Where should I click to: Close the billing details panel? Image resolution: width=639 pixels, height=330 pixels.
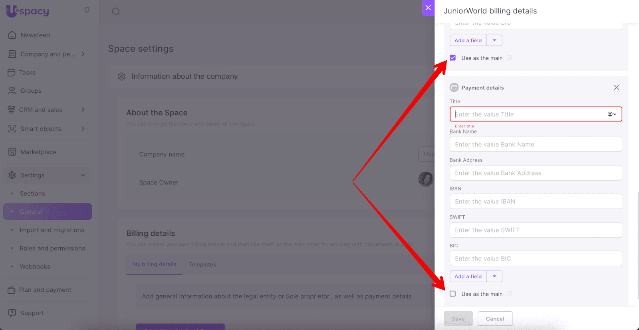click(x=428, y=8)
